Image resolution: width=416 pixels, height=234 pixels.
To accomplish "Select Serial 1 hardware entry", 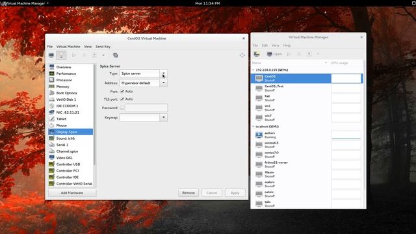I will click(71, 145).
